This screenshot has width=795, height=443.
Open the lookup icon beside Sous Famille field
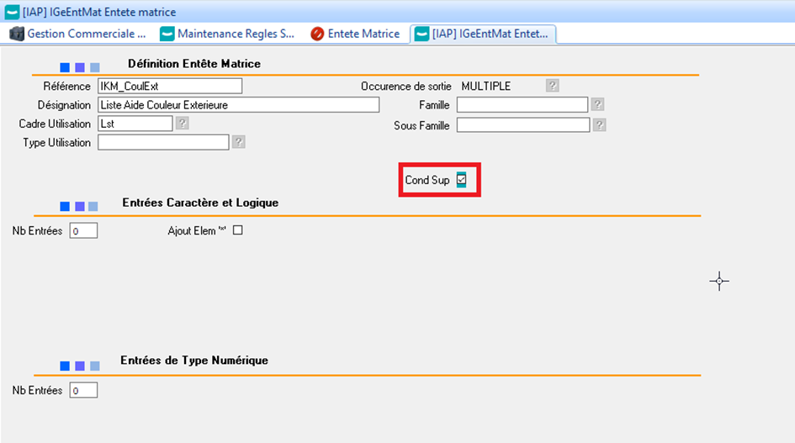(x=599, y=125)
